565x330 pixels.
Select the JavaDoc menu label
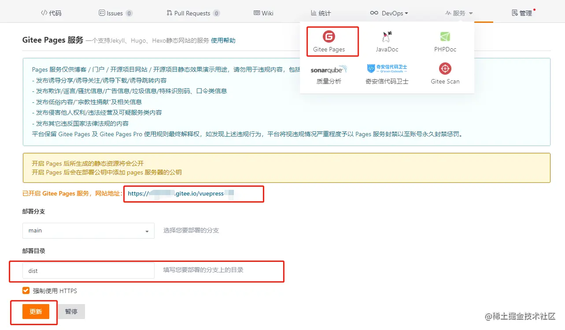click(387, 49)
